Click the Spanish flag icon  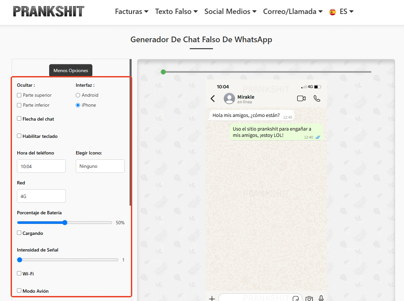point(333,12)
